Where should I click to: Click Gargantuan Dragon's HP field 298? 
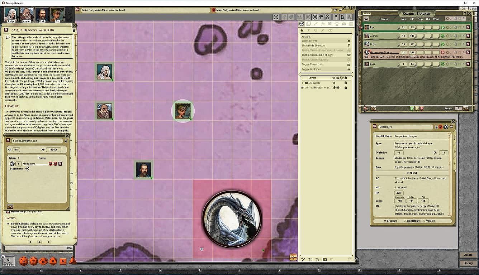point(412,53)
